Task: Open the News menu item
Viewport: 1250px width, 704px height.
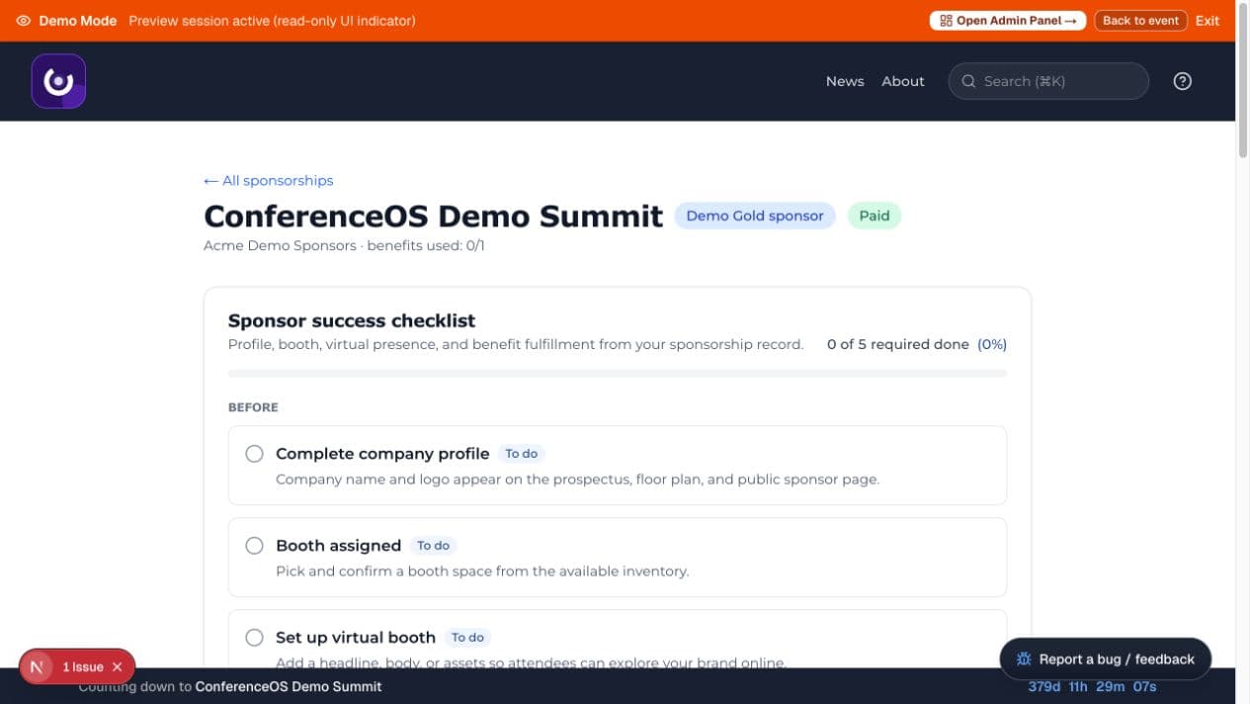Action: click(845, 81)
